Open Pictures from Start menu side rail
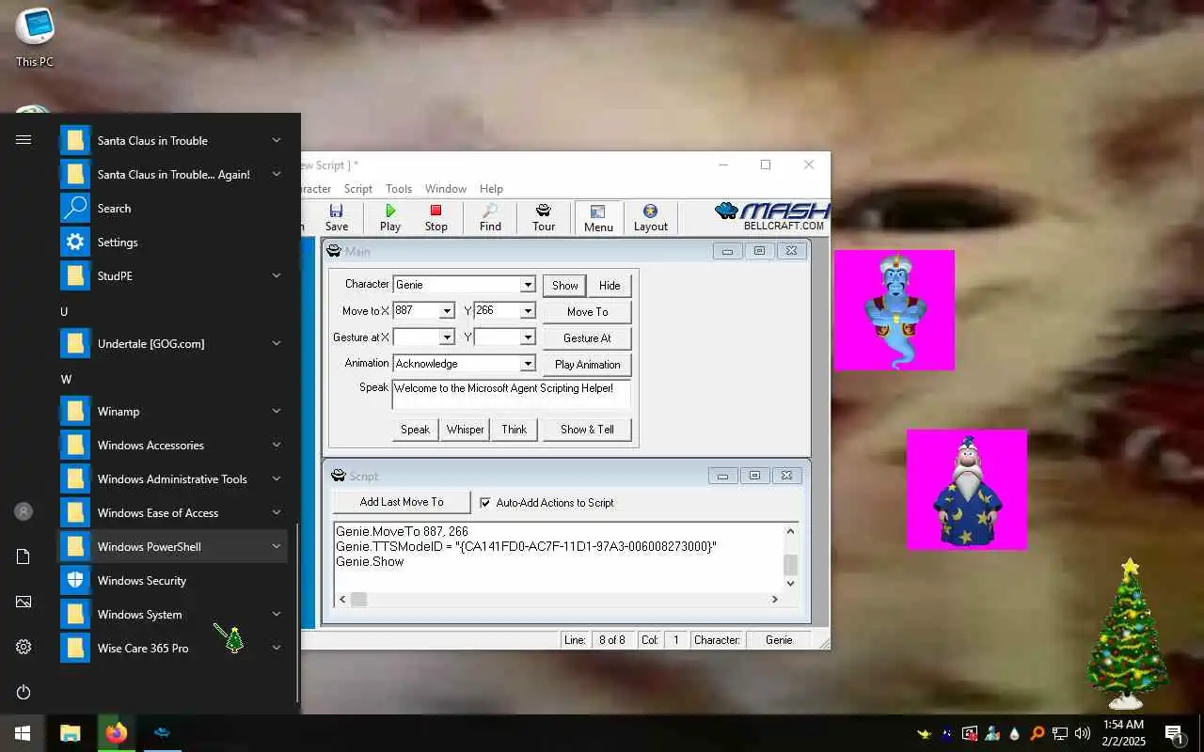 (24, 602)
